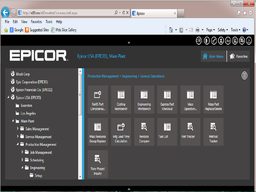Click the bar chart icon in top bar

pyautogui.click(x=235, y=41)
